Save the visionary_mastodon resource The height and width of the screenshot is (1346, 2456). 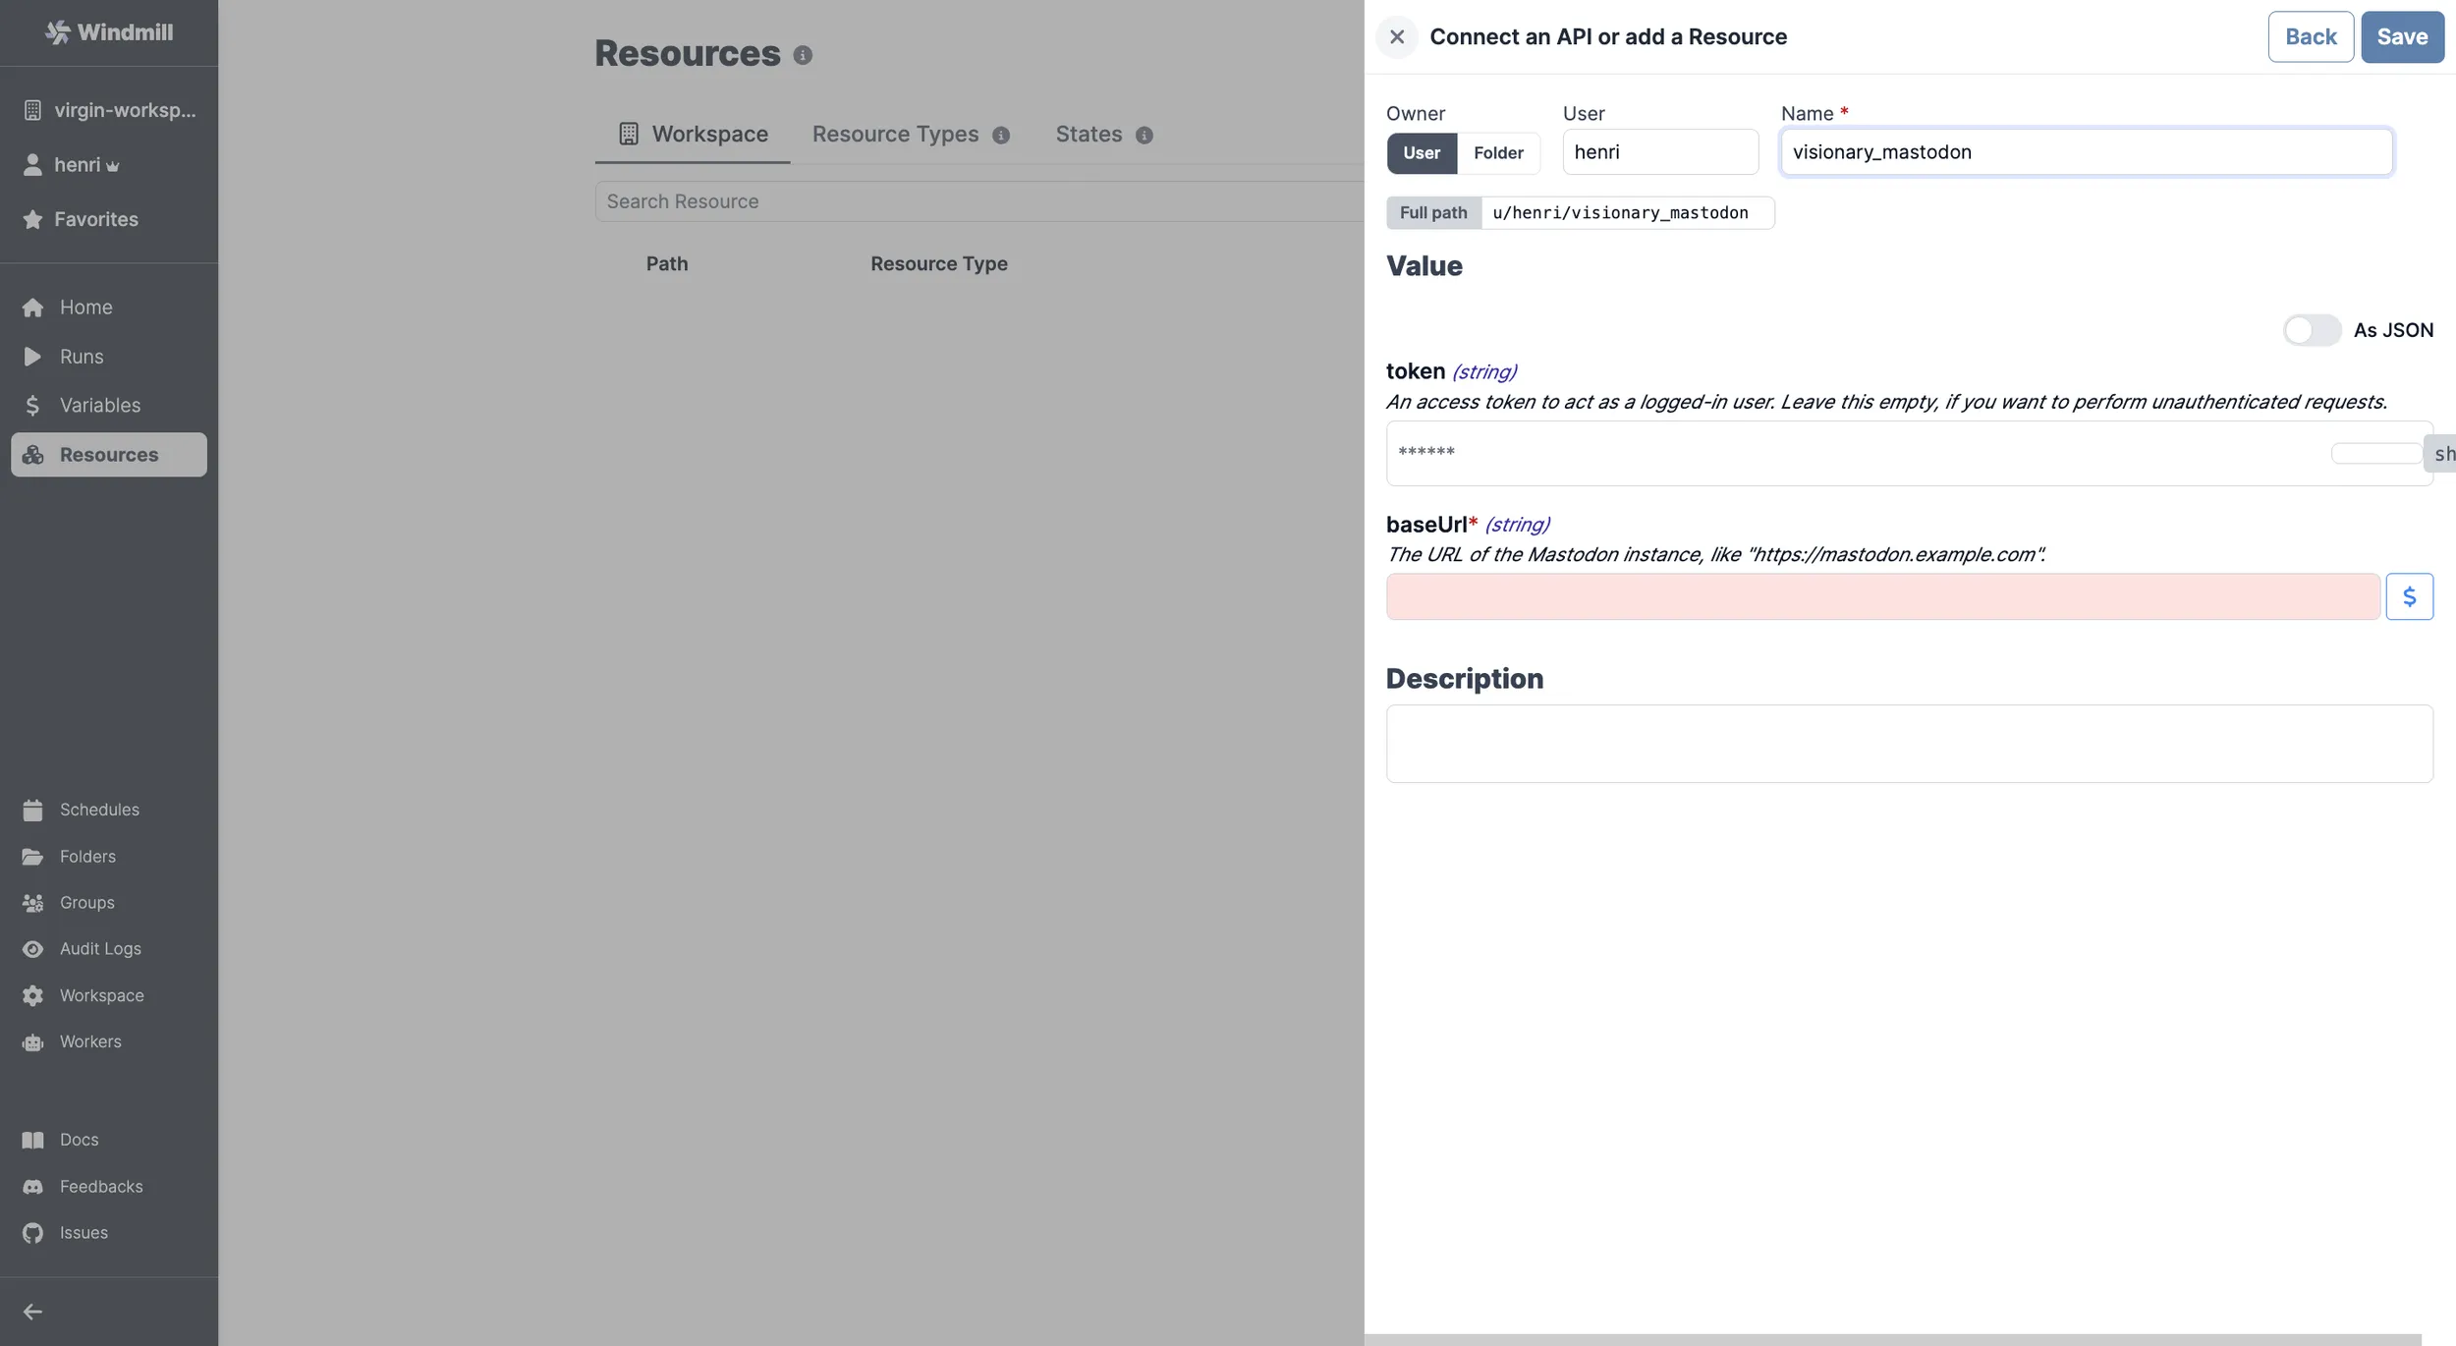[2402, 36]
